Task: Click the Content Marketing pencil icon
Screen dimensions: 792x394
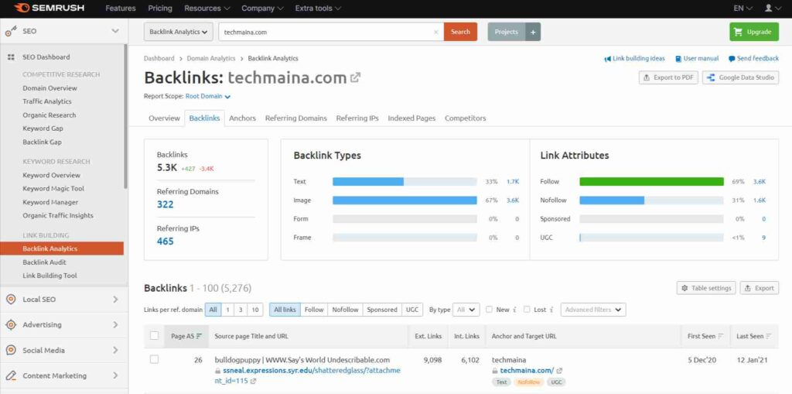Action: click(11, 375)
